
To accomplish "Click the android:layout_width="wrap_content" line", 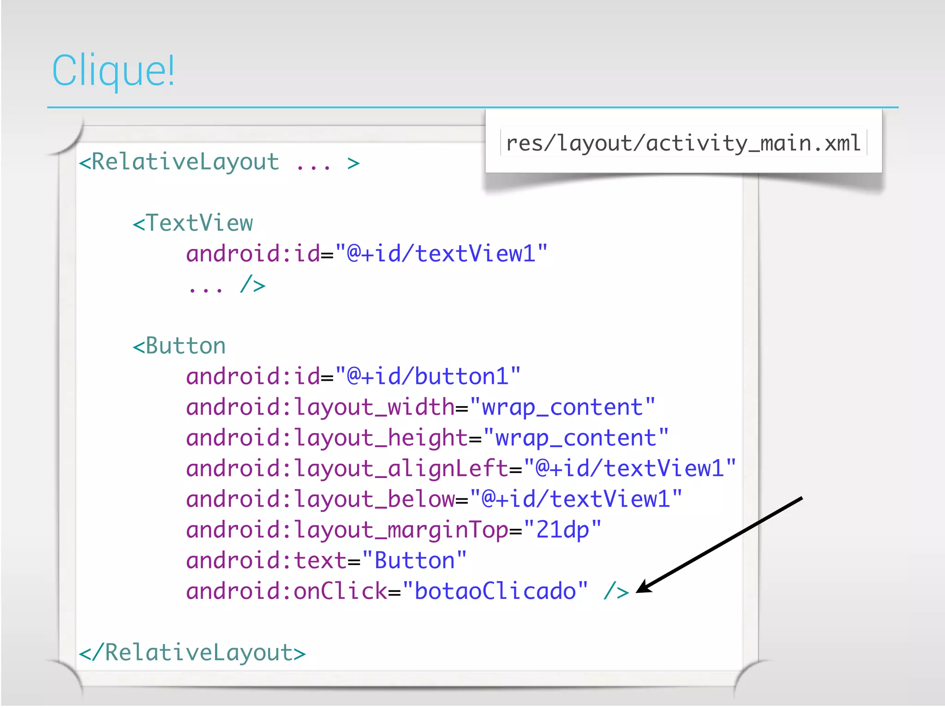I will coord(421,407).
